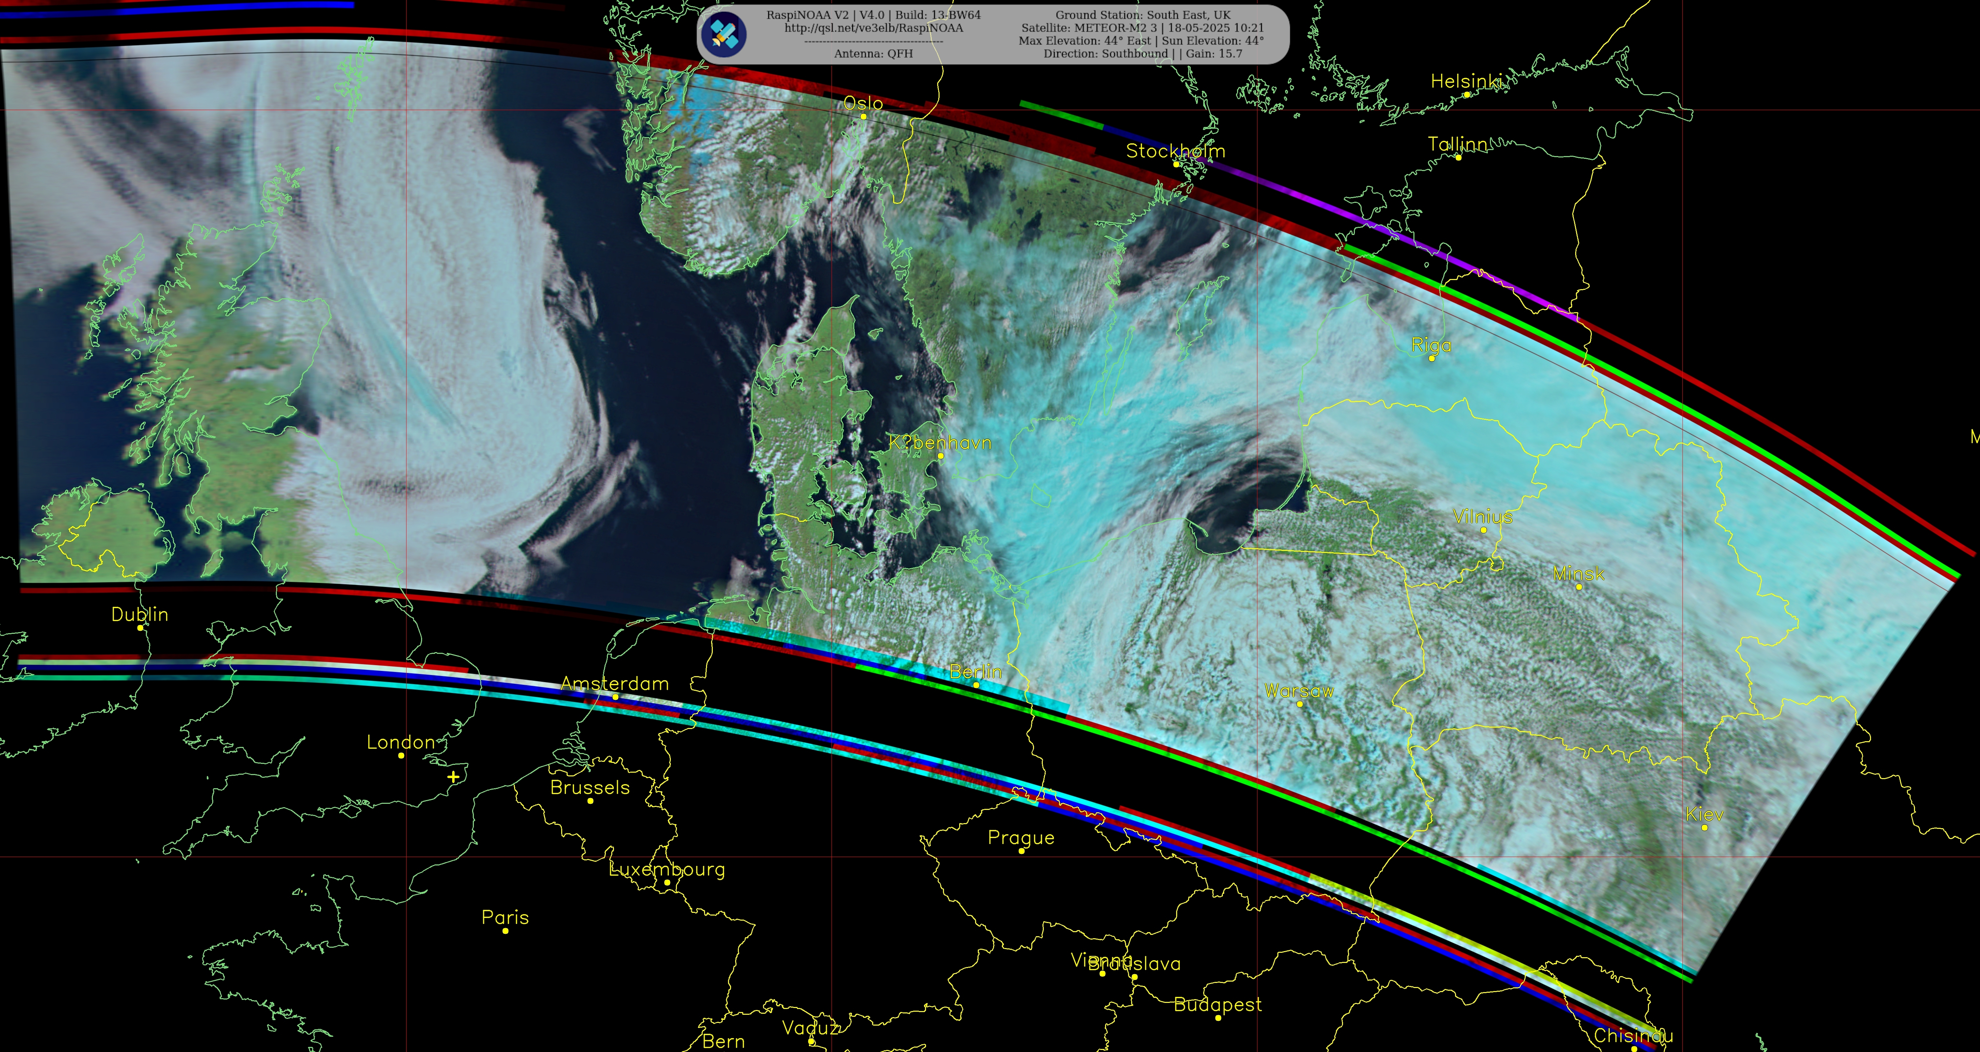The height and width of the screenshot is (1052, 1980).
Task: Click the RaspiNOAA satellite logo icon
Action: pyautogui.click(x=723, y=35)
